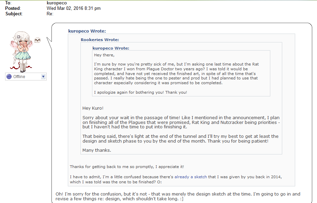The image size is (317, 203).
Task: Click the 'Hey Kuro!' reply text
Action: 93,108
